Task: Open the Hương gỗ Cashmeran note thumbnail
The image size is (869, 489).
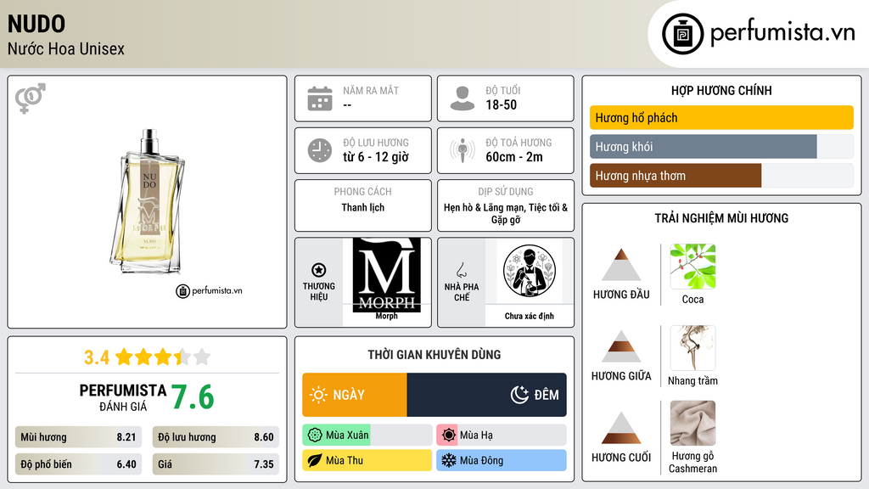Action: tap(692, 423)
